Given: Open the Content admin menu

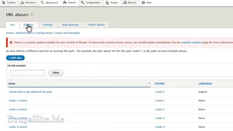Looking at the screenshot, I should tap(9, 3).
